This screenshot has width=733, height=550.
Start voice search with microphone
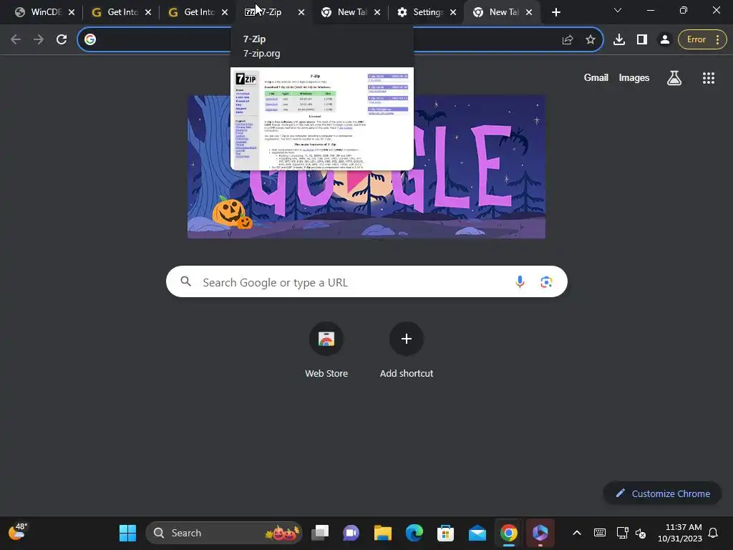(x=520, y=282)
